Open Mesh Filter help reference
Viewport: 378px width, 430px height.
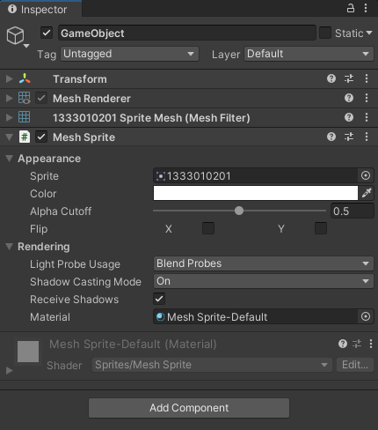[349, 117]
